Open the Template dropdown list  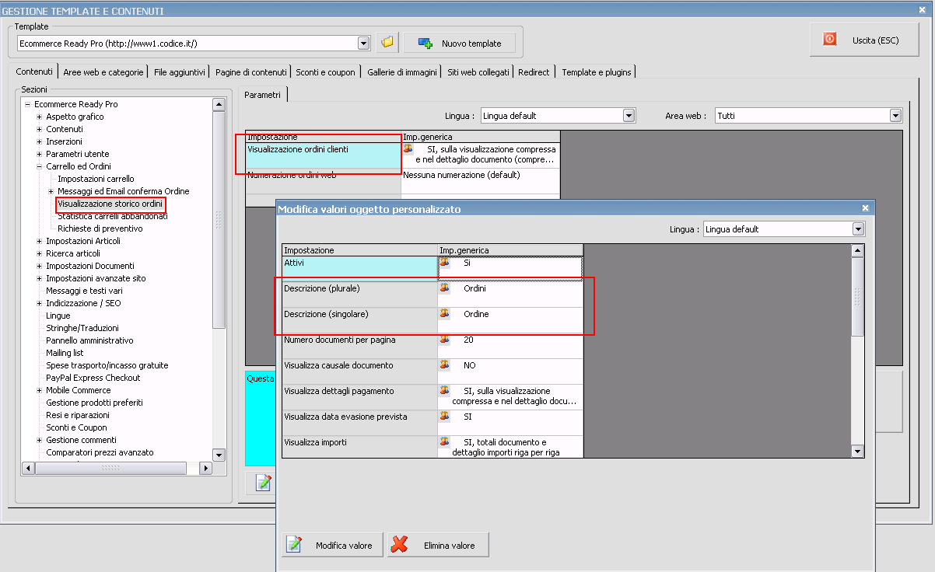tap(363, 43)
